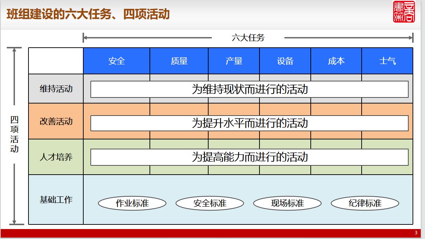Click the 改善活动 row label

click(56, 121)
